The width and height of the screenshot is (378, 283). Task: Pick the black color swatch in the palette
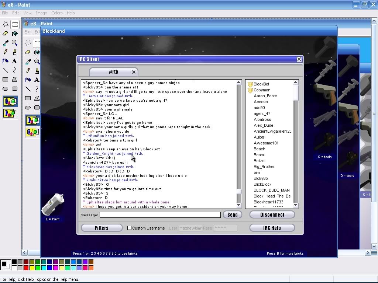14,262
